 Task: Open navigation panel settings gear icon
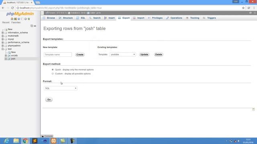click(25, 19)
